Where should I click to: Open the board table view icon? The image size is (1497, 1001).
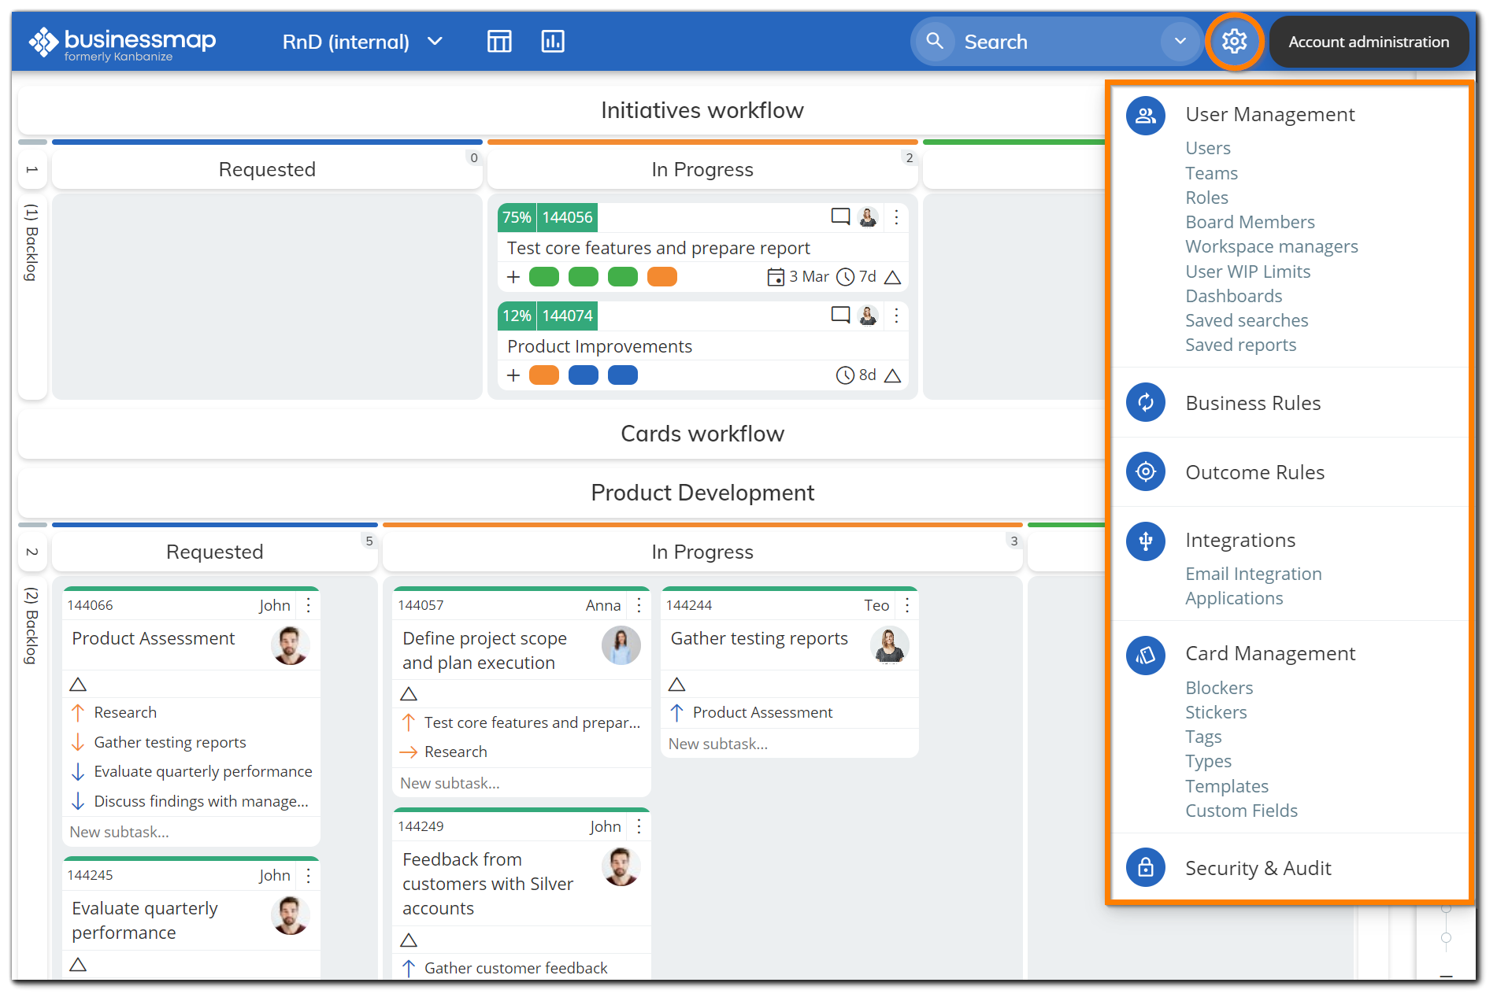coord(499,41)
